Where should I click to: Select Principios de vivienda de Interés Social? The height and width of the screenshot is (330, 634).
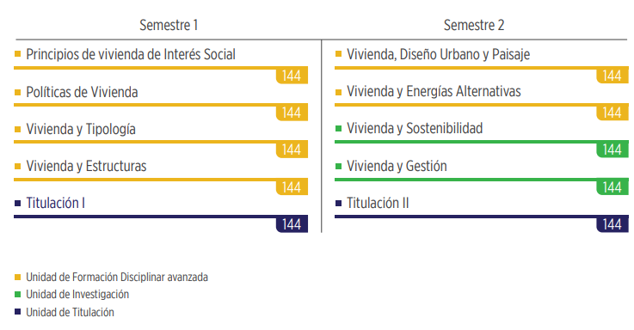click(131, 54)
